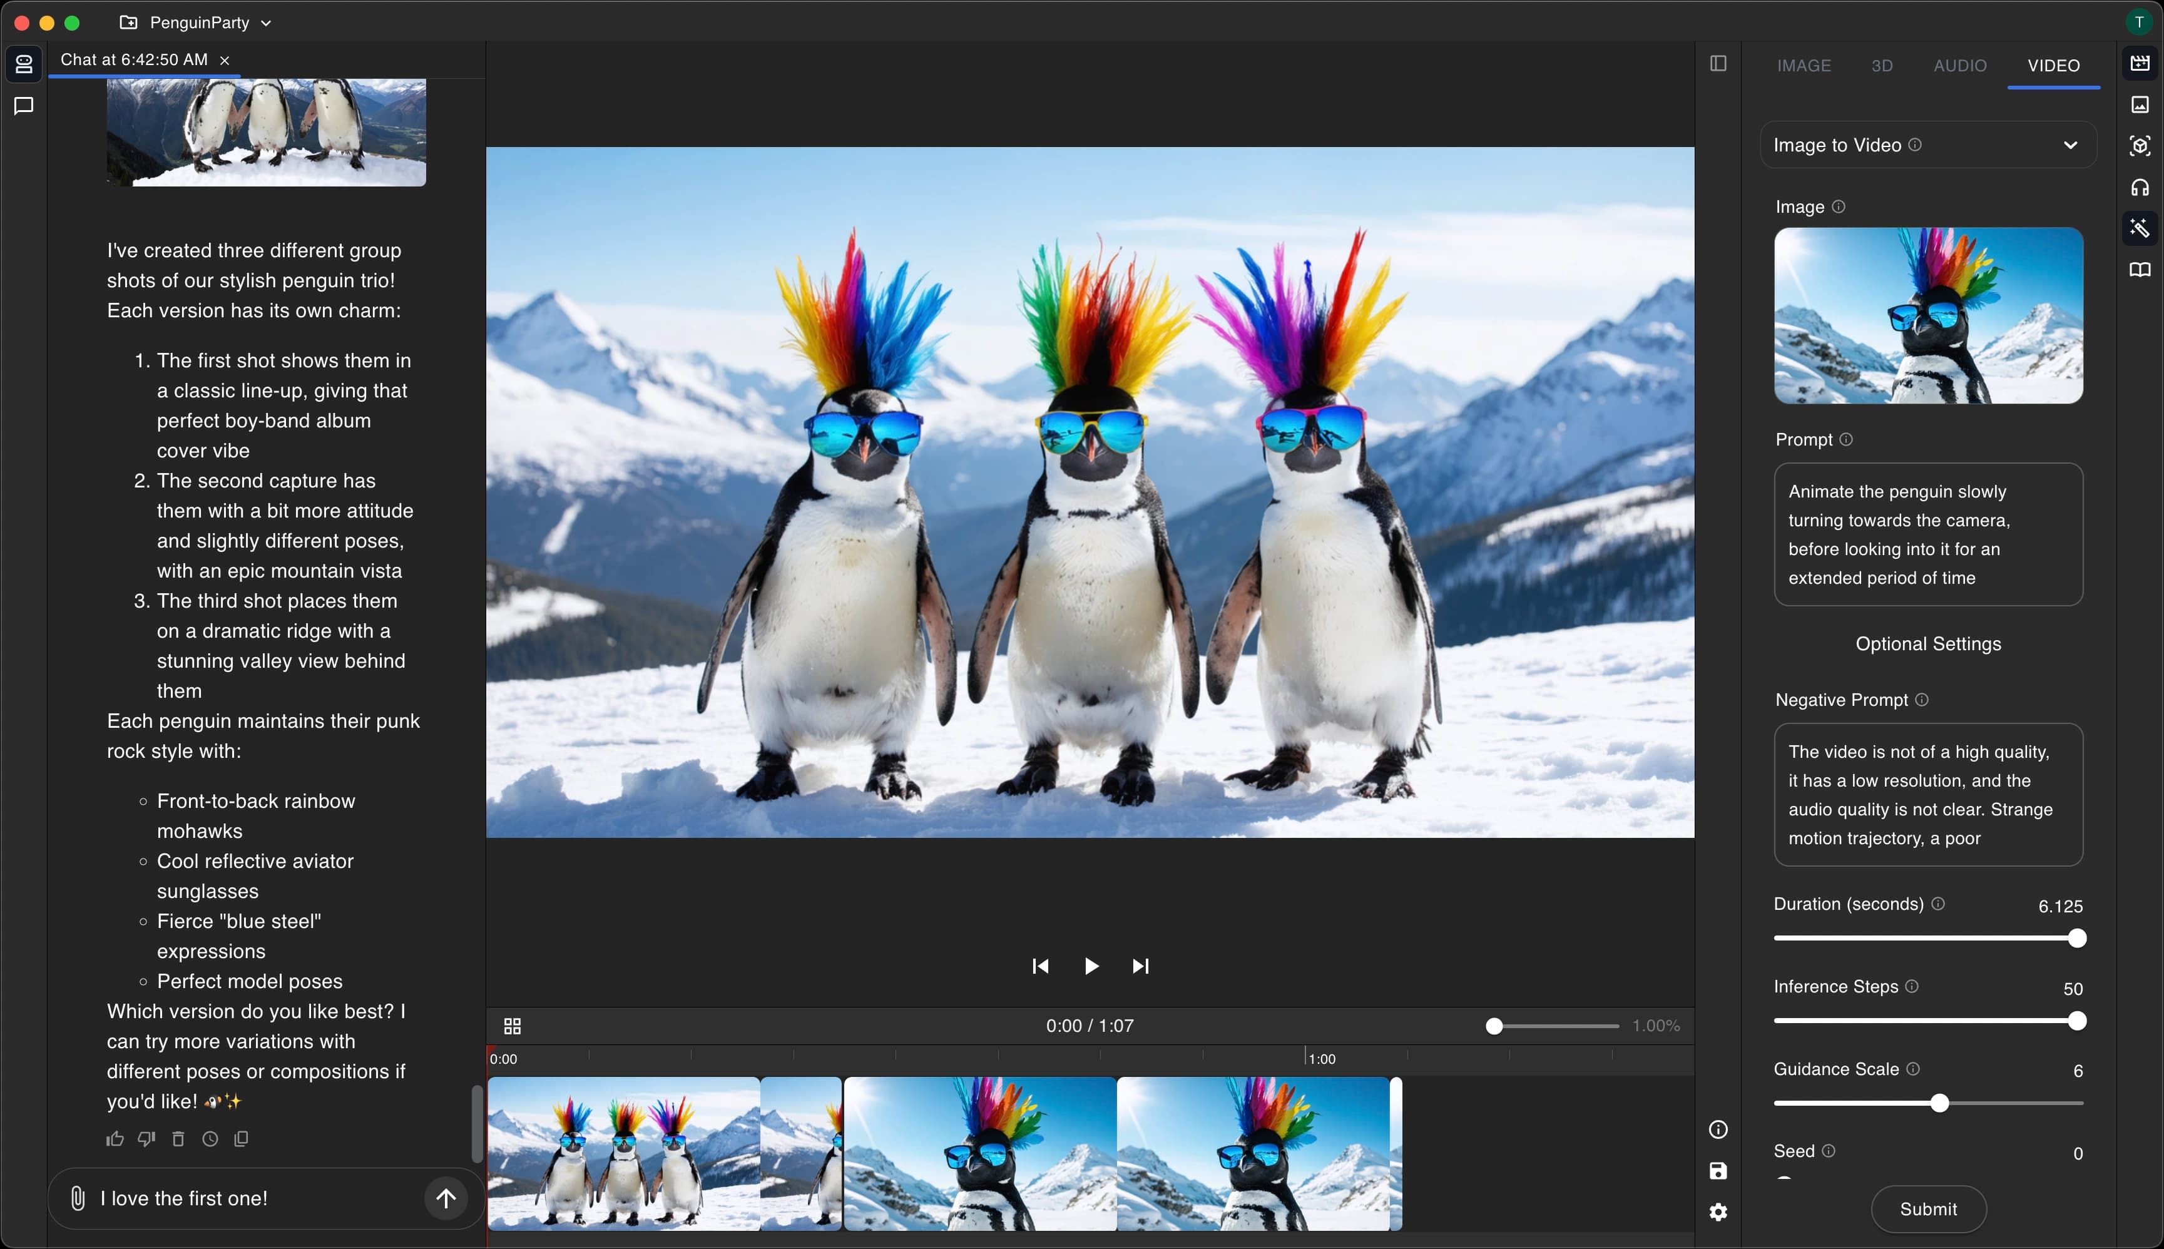Viewport: 2164px width, 1249px height.
Task: Open the image gallery panel icon
Action: 2140,104
